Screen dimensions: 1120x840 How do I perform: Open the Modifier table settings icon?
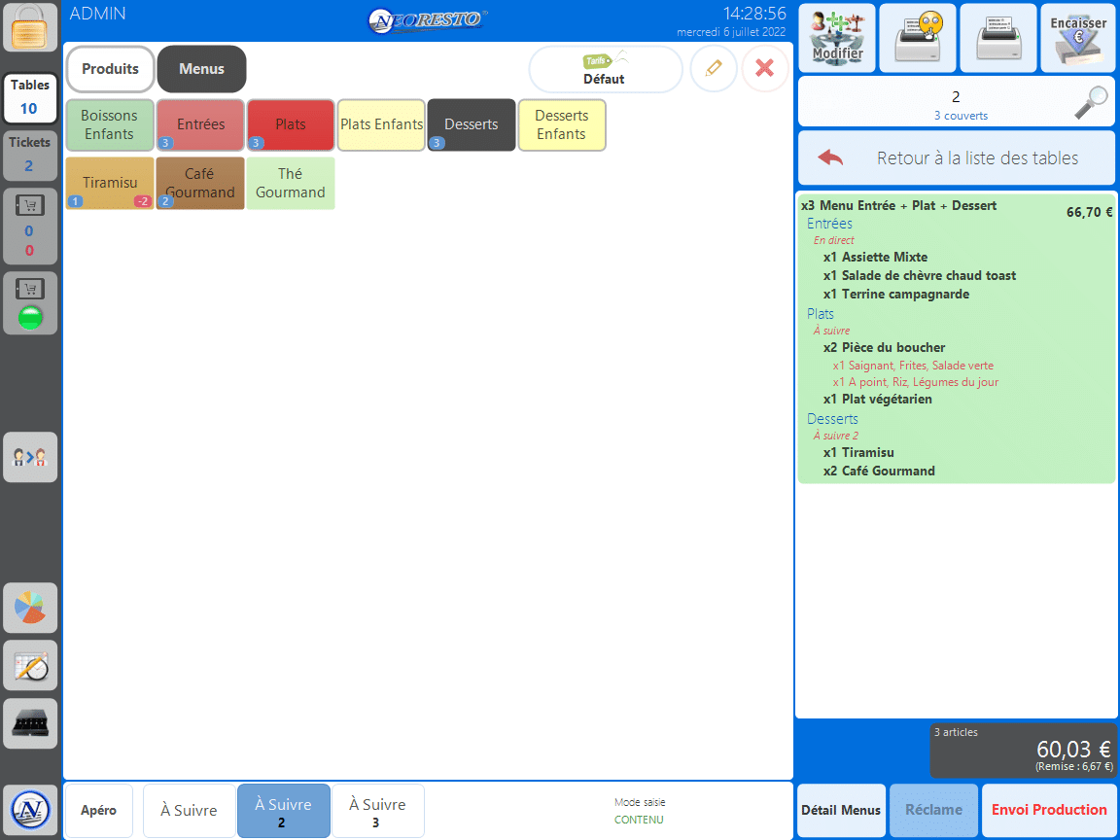[x=836, y=38]
